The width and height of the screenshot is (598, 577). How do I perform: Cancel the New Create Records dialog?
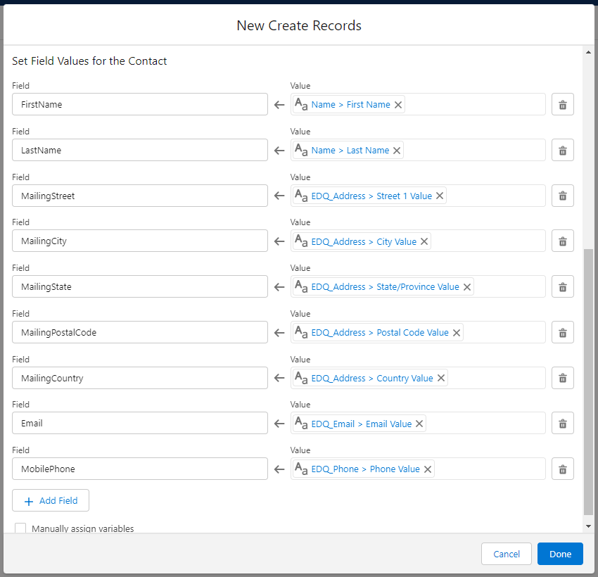tap(506, 554)
